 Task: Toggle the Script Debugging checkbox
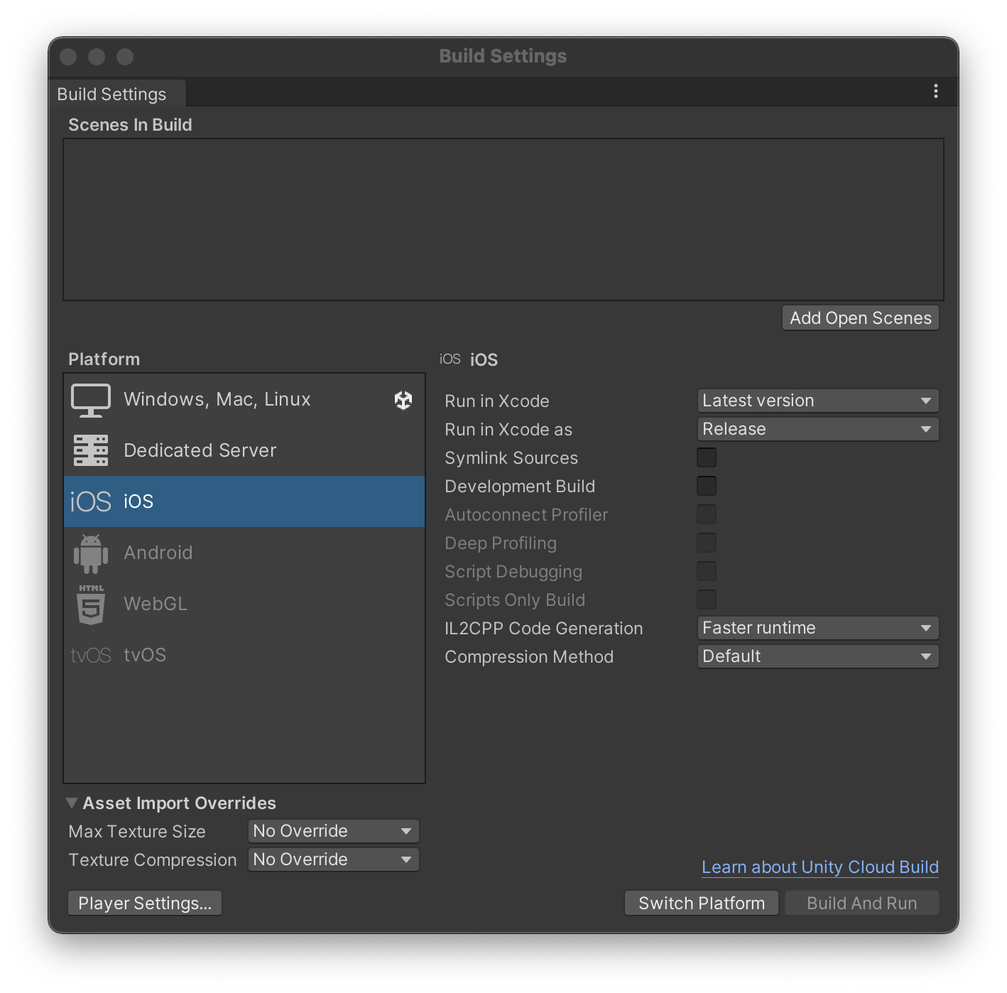[x=707, y=571]
